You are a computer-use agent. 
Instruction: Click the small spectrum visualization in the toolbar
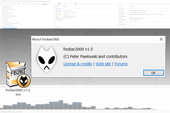(46, 4)
